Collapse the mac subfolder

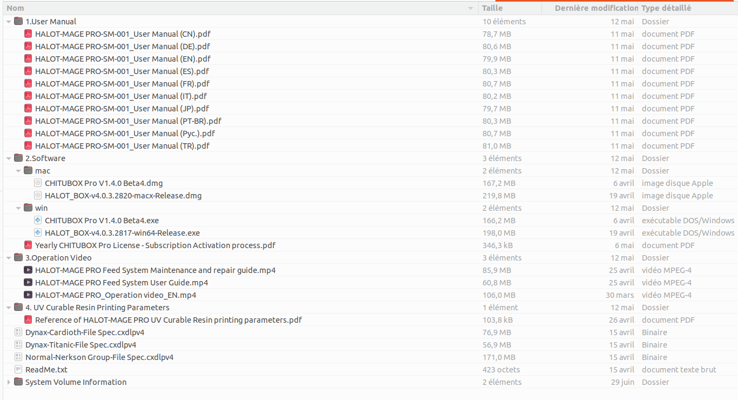click(x=18, y=171)
